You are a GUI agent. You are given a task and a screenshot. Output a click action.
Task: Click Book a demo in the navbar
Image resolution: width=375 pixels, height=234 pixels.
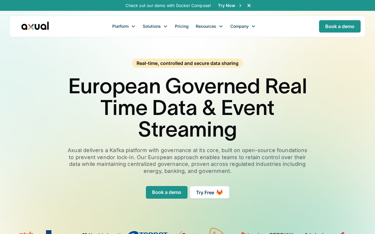(x=340, y=26)
